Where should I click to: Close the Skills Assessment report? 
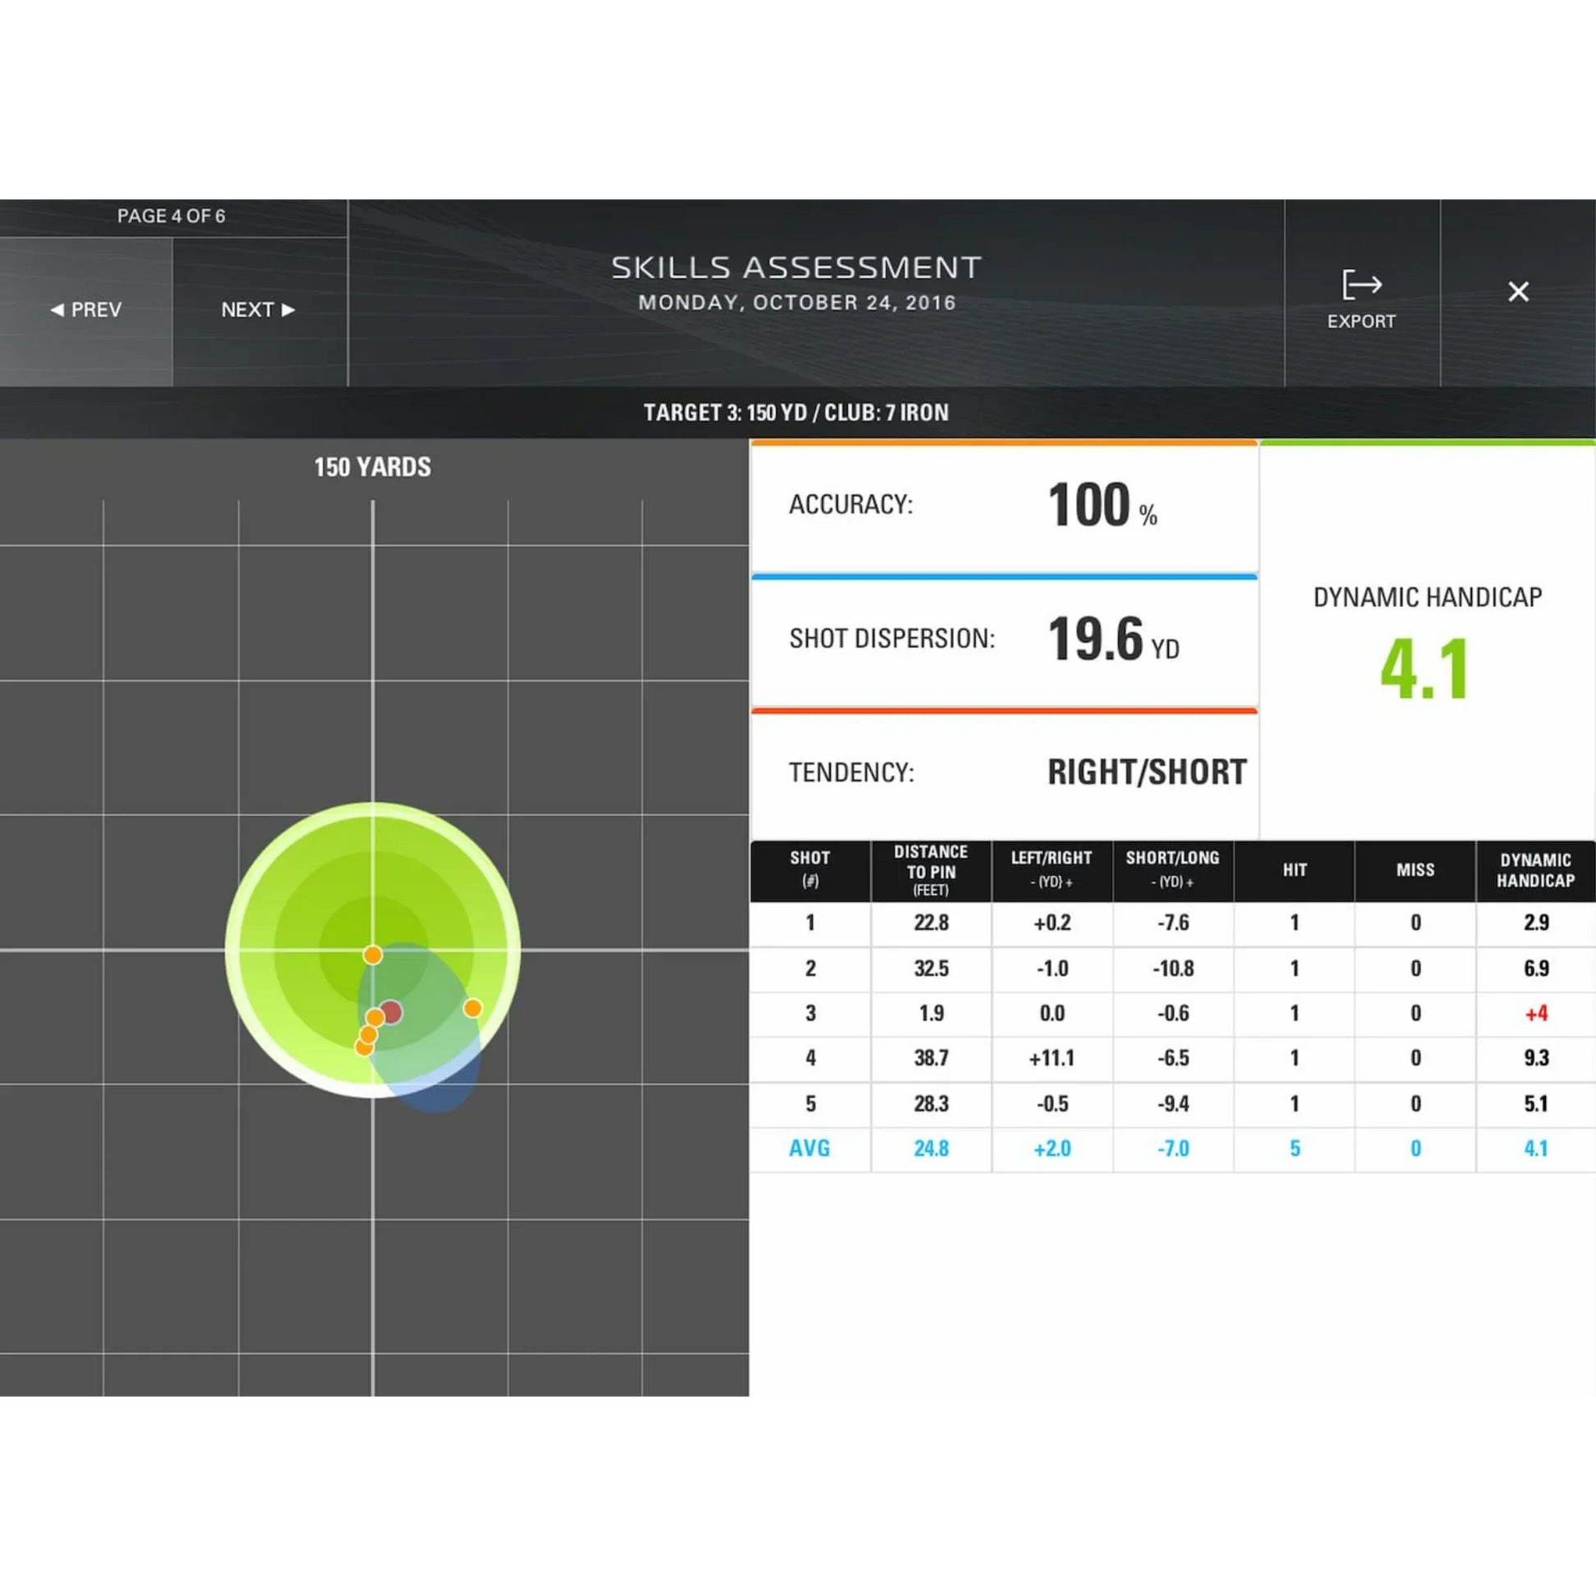coord(1517,292)
